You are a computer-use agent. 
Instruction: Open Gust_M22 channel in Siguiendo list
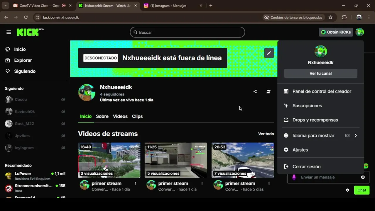(35, 124)
